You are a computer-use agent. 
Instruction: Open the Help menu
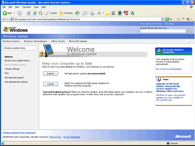[44, 7]
